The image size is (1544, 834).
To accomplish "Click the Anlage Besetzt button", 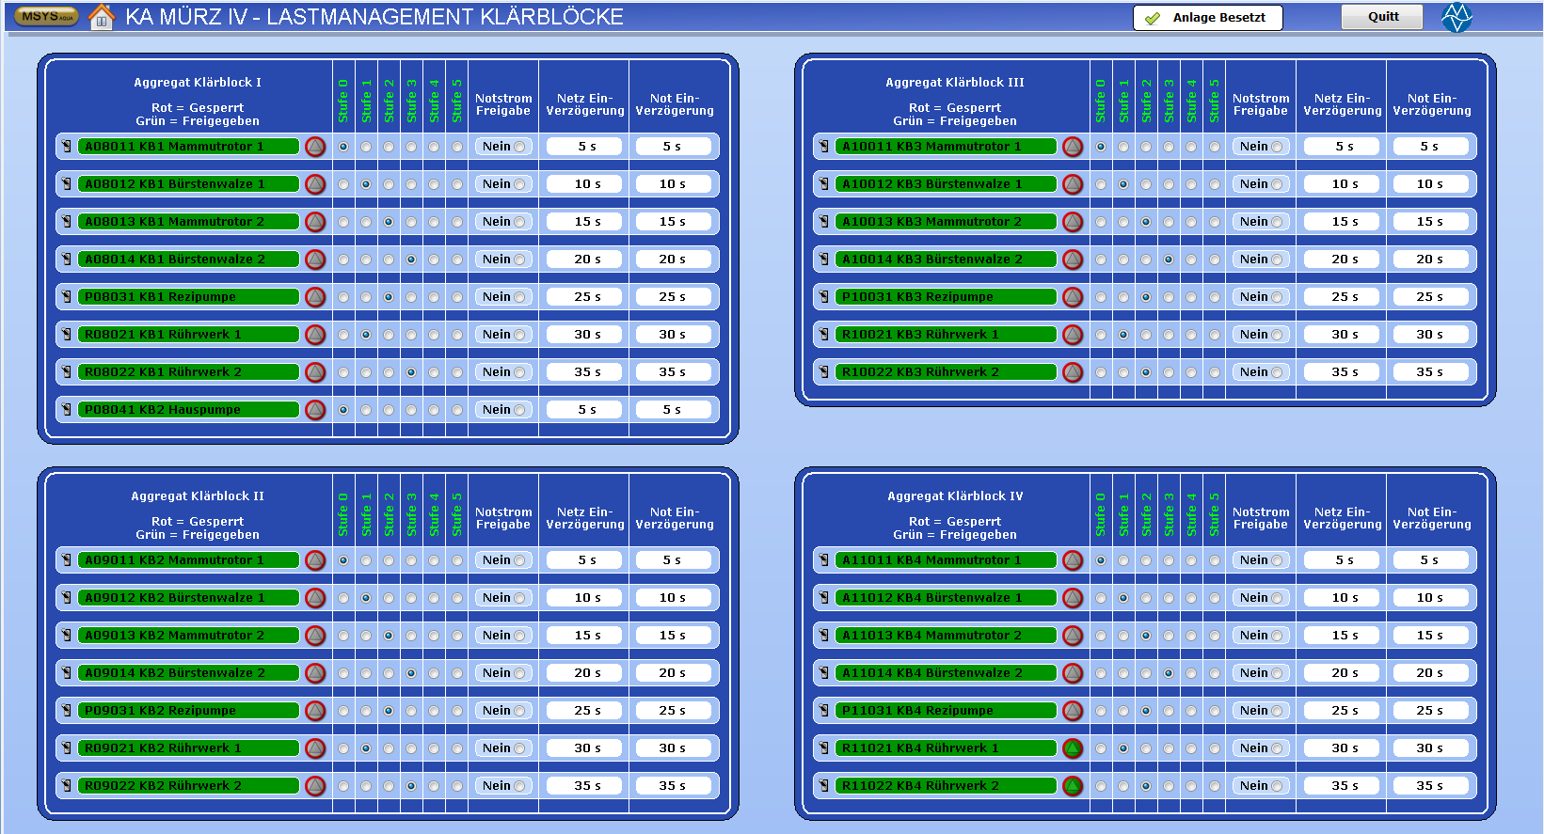I will 1207,18.
